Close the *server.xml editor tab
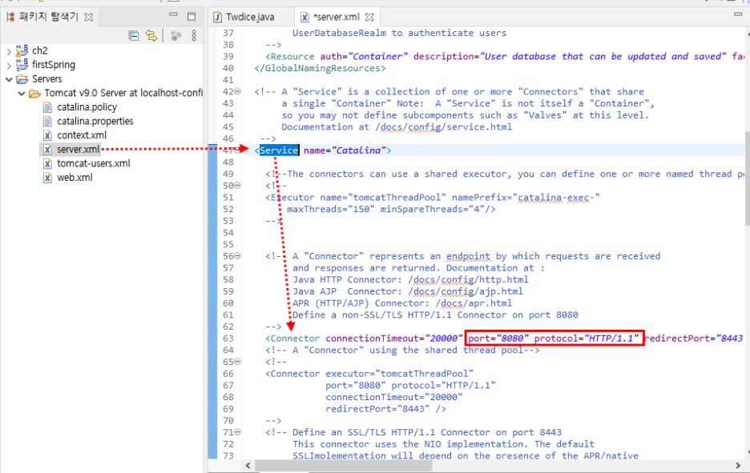The width and height of the screenshot is (750, 473). coord(369,17)
